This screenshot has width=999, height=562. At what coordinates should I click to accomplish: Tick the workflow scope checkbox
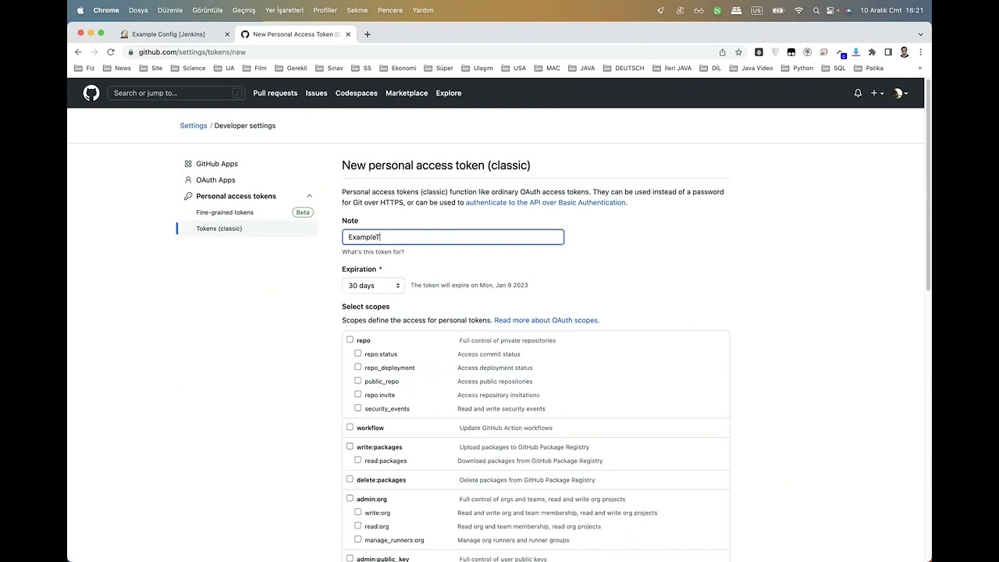(350, 427)
